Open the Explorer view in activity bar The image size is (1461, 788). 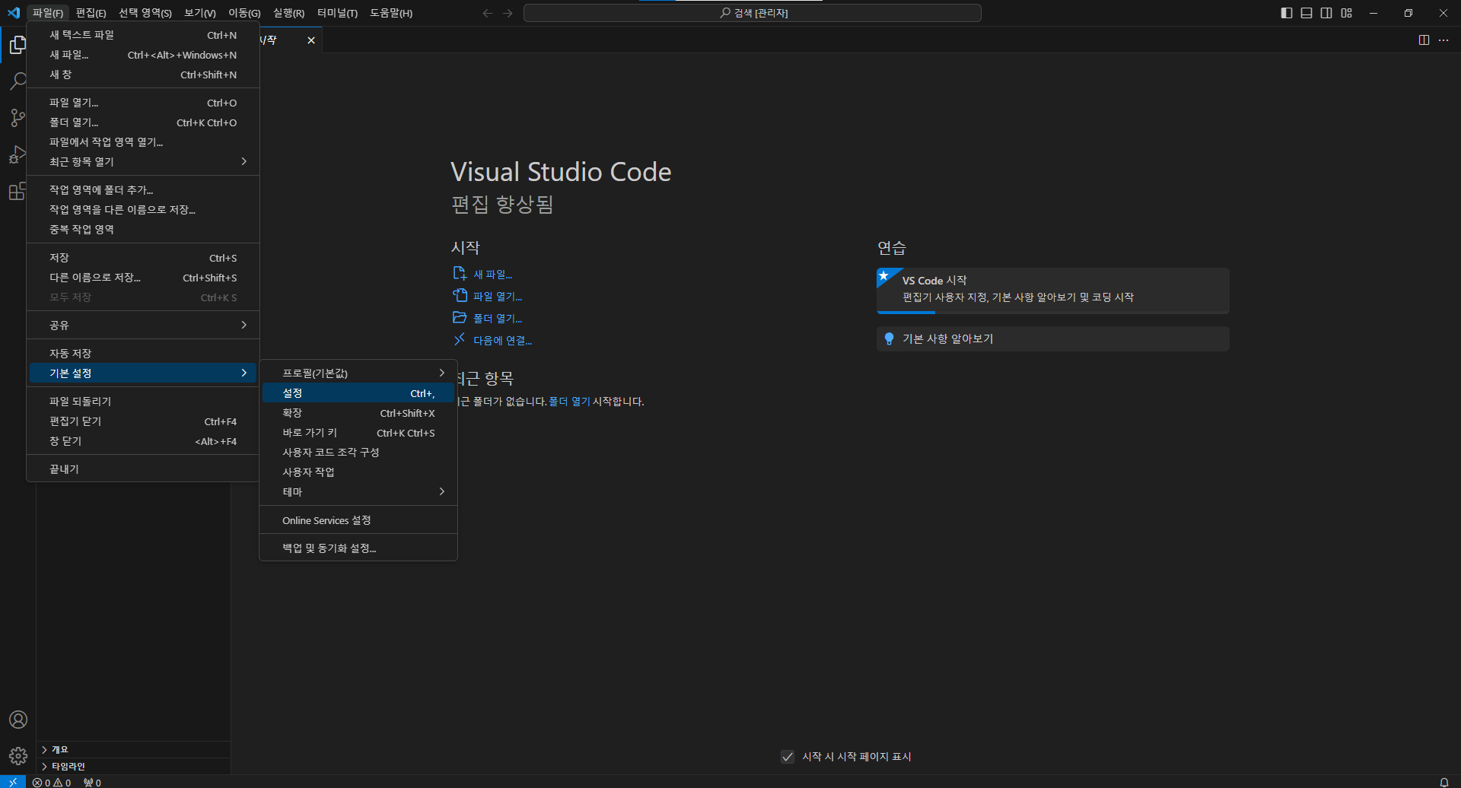(18, 46)
